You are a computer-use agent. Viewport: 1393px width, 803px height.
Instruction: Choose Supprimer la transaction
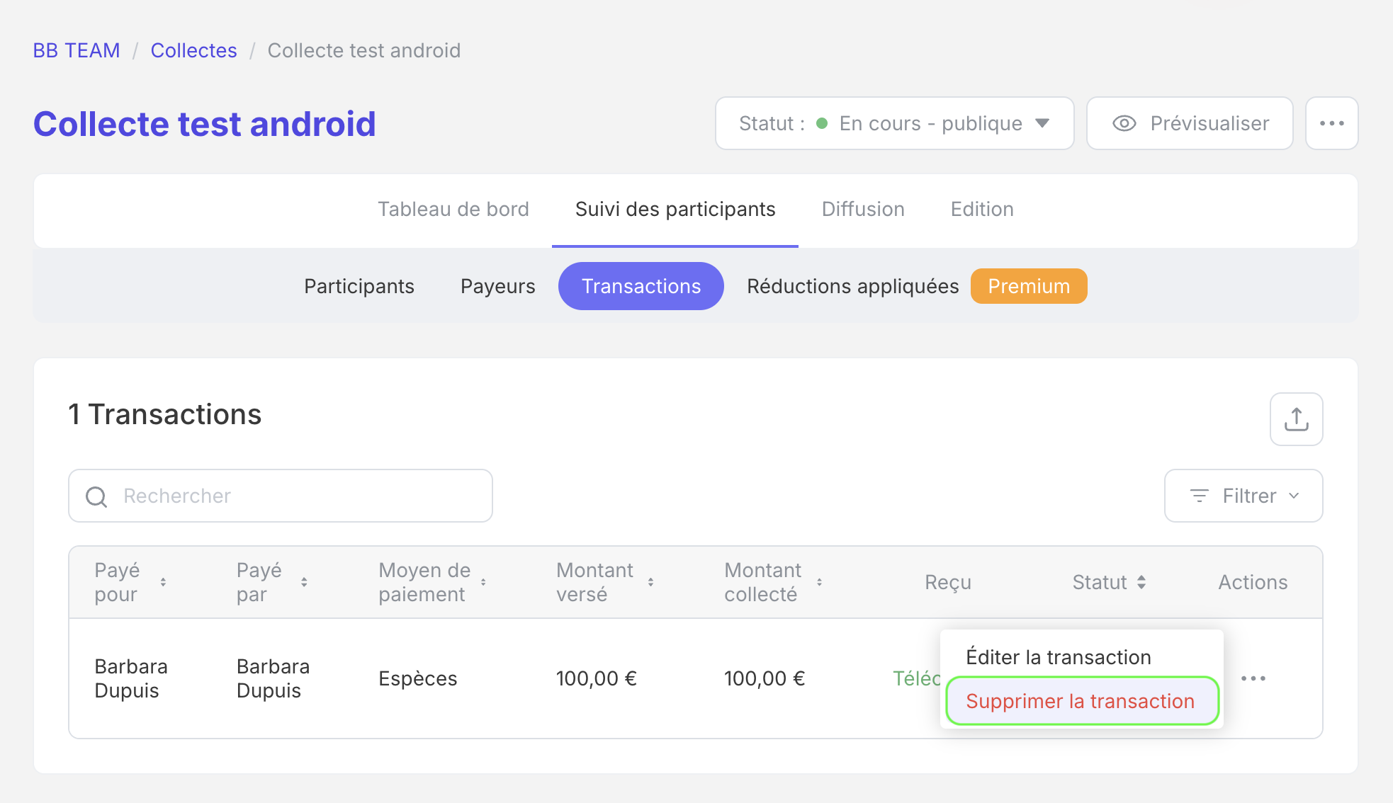(x=1080, y=701)
